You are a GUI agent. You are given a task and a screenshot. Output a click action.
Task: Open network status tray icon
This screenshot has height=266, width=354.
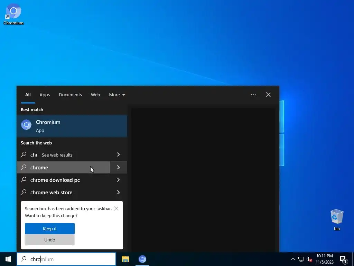301,259
